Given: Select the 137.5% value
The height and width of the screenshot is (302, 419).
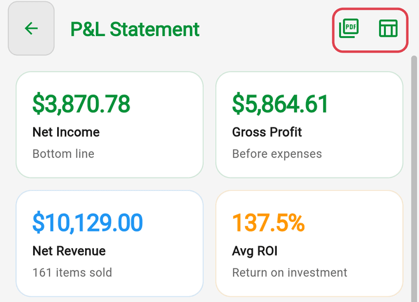Looking at the screenshot, I should (x=269, y=223).
